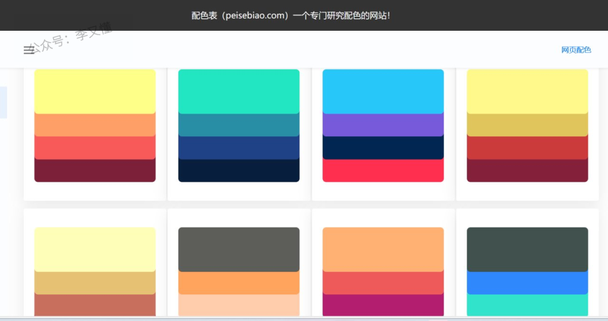Choose the light orange top stripe above the salmon stripe
The width and height of the screenshot is (608, 321).
point(383,249)
